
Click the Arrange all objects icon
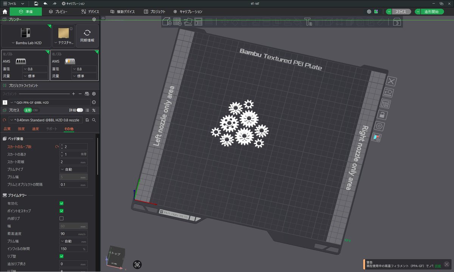tap(199, 22)
